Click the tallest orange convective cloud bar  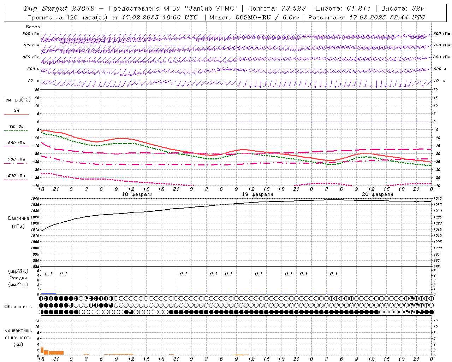tap(42, 351)
